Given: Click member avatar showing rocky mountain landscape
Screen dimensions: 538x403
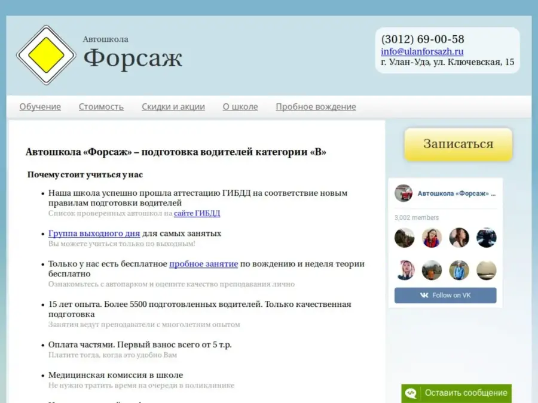Looking at the screenshot, I should point(405,238).
